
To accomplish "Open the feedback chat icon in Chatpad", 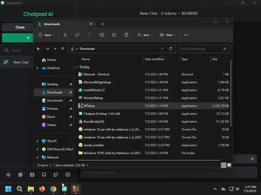I will coord(68,175).
